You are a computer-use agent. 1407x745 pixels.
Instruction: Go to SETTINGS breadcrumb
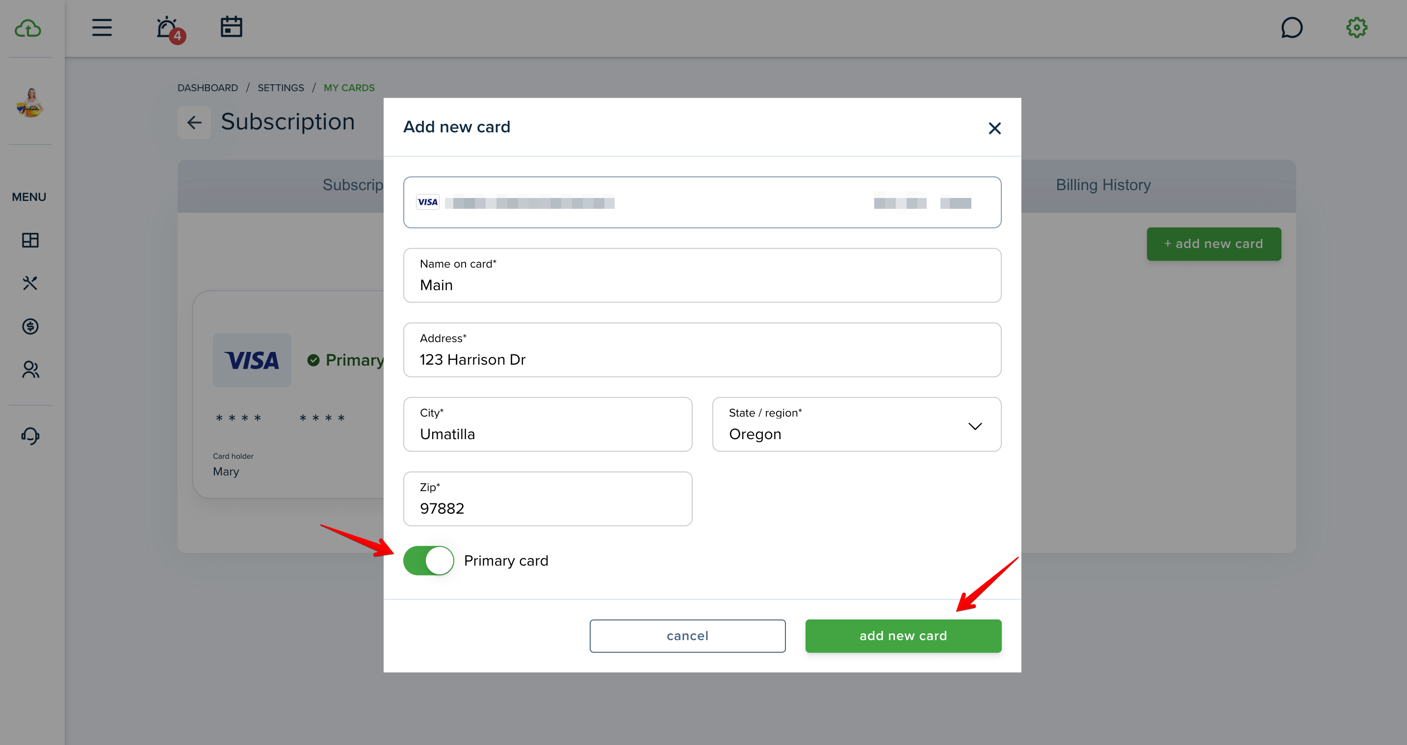(x=281, y=88)
